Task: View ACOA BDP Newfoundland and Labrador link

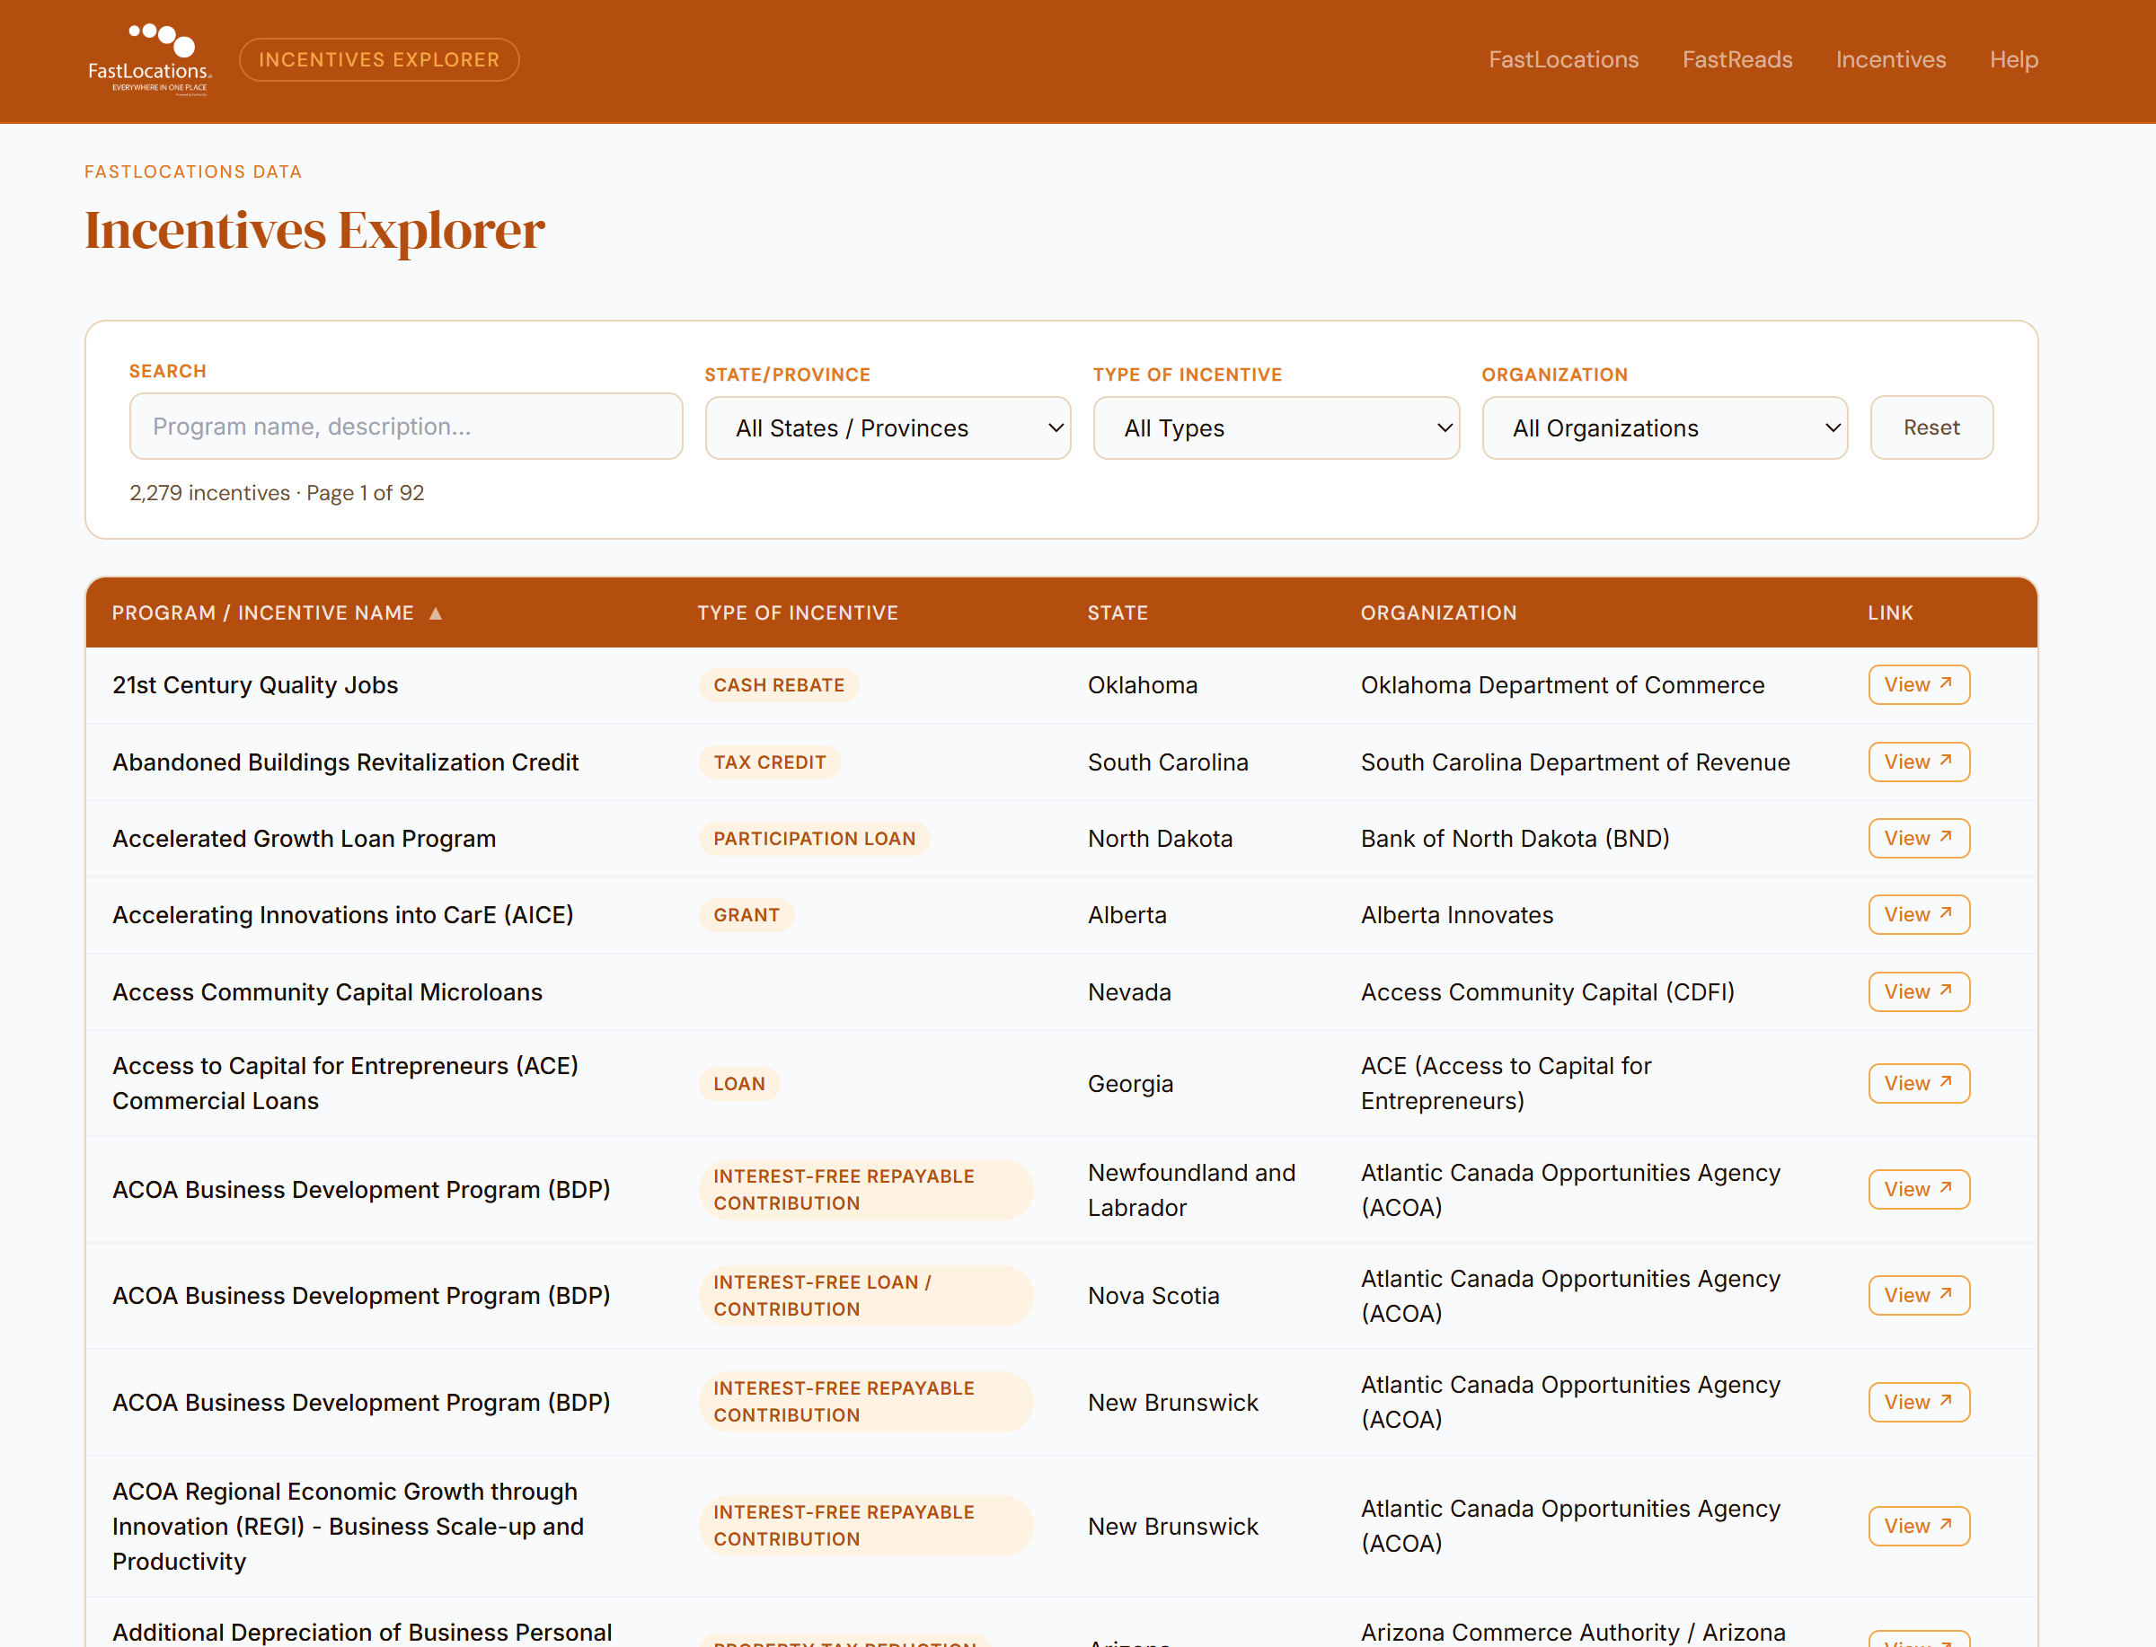Action: pos(1919,1189)
